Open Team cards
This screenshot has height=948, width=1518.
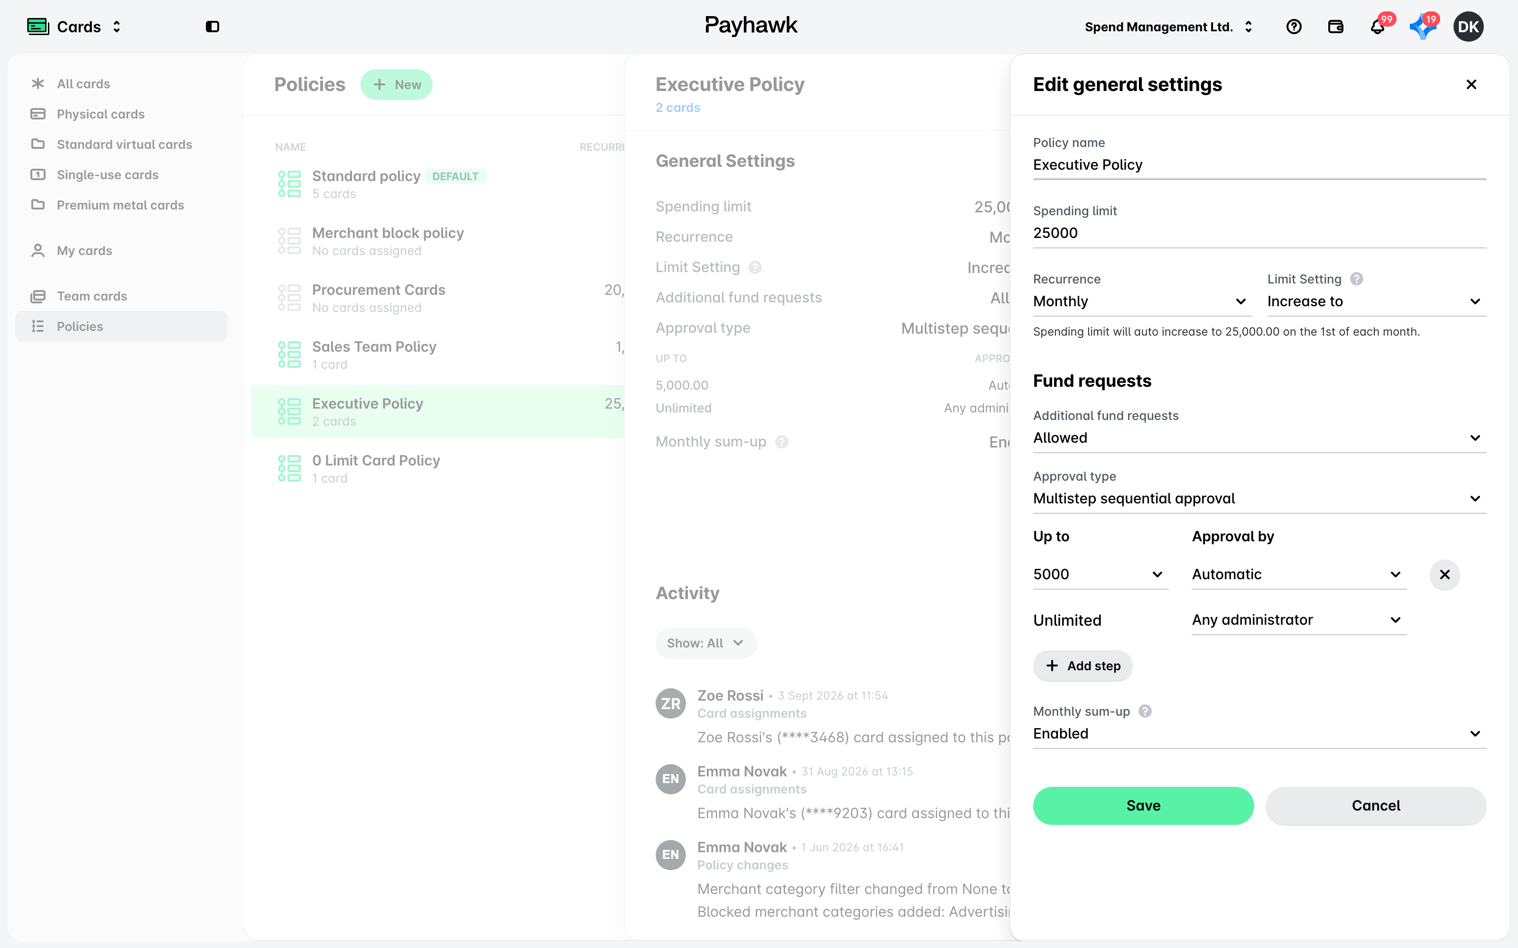(122, 296)
